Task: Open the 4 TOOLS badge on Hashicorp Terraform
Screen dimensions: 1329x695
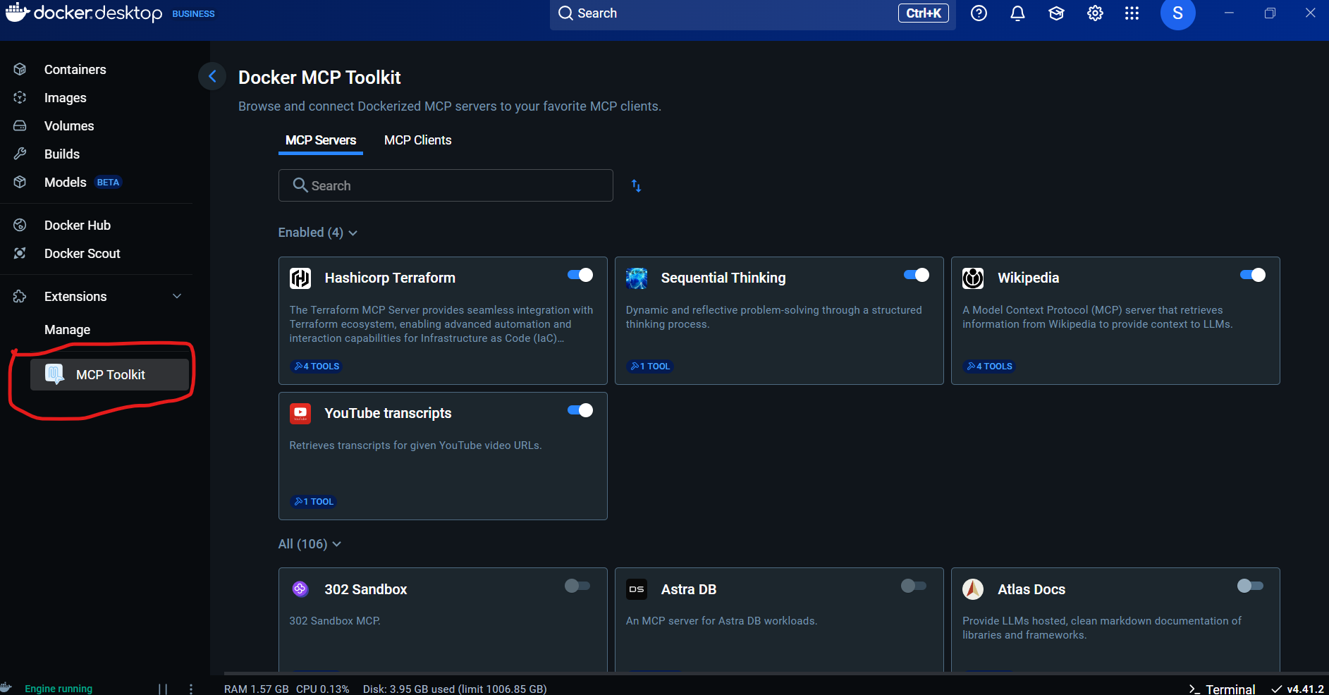Action: coord(317,367)
